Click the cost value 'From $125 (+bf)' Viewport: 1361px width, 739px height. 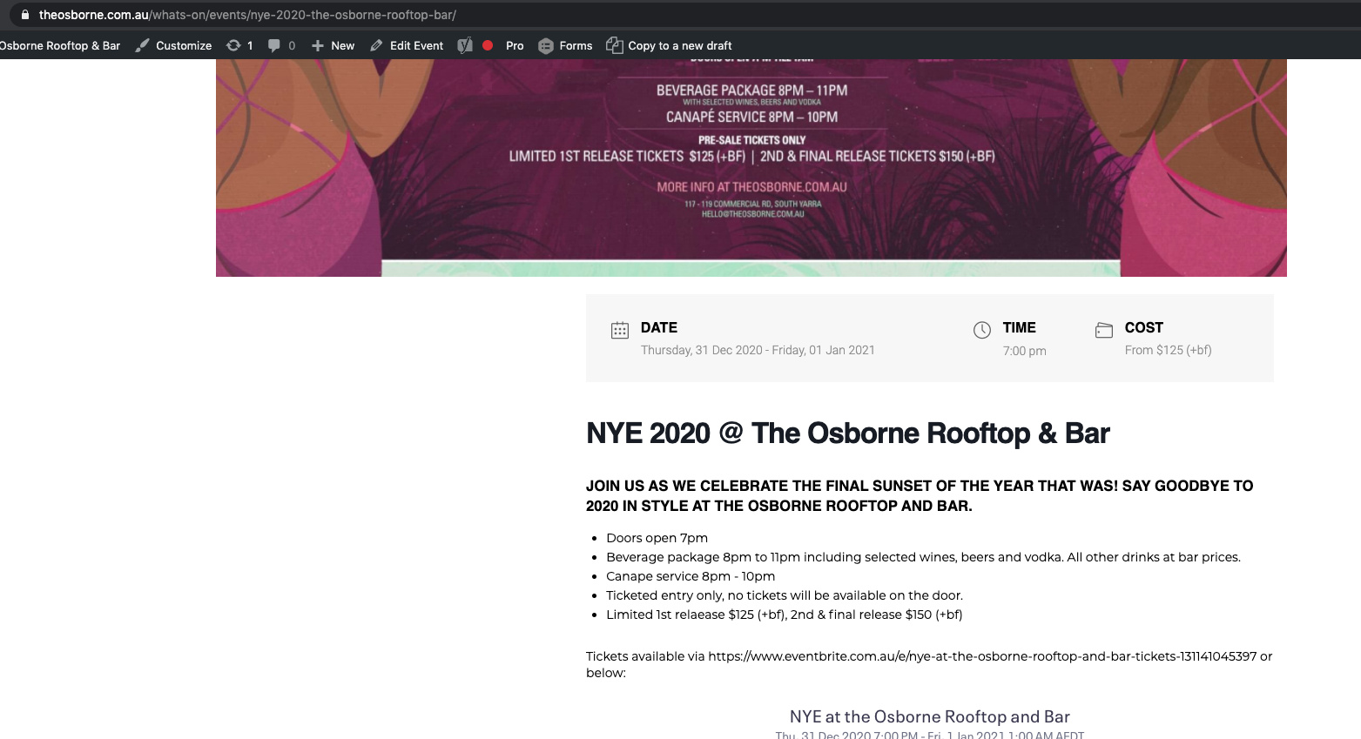pos(1169,350)
